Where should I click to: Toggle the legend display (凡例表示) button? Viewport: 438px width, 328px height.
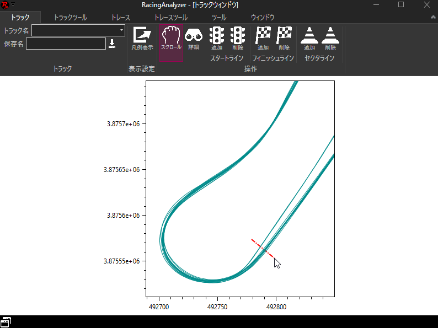(142, 39)
